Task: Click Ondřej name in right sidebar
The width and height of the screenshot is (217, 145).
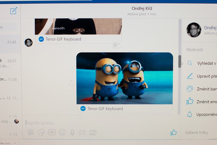Action: click(x=210, y=28)
